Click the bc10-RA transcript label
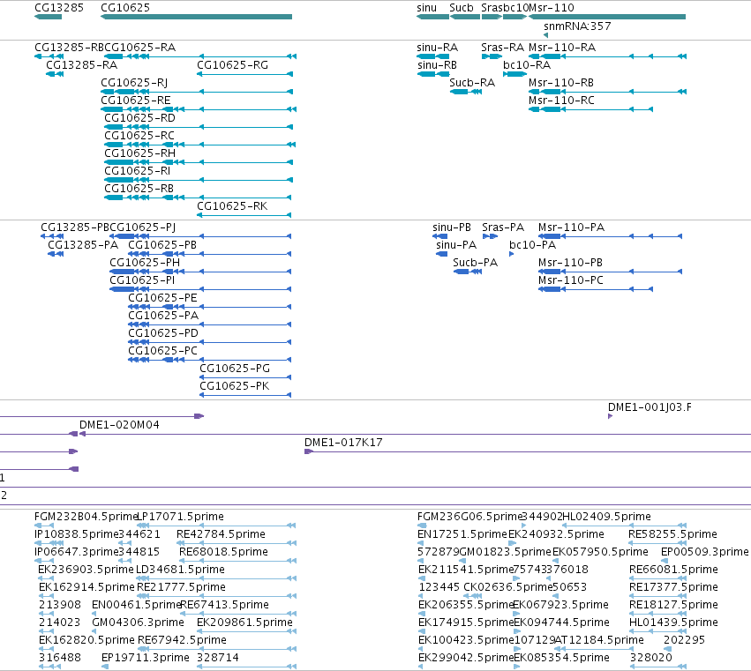The width and height of the screenshot is (751, 671). click(527, 65)
